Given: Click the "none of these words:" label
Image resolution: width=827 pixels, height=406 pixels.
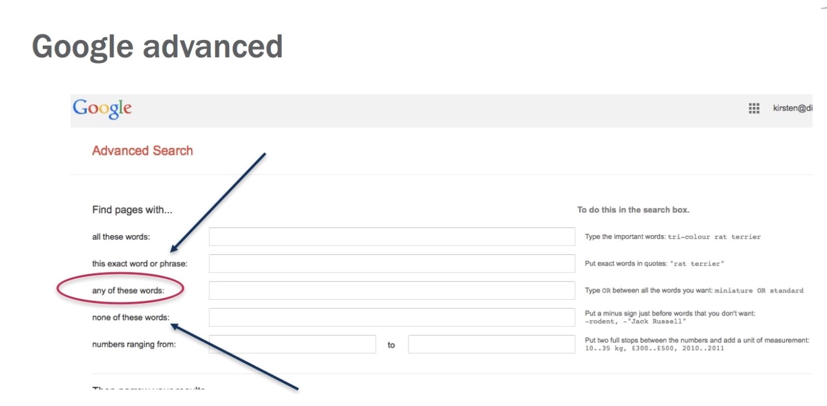Looking at the screenshot, I should (131, 318).
